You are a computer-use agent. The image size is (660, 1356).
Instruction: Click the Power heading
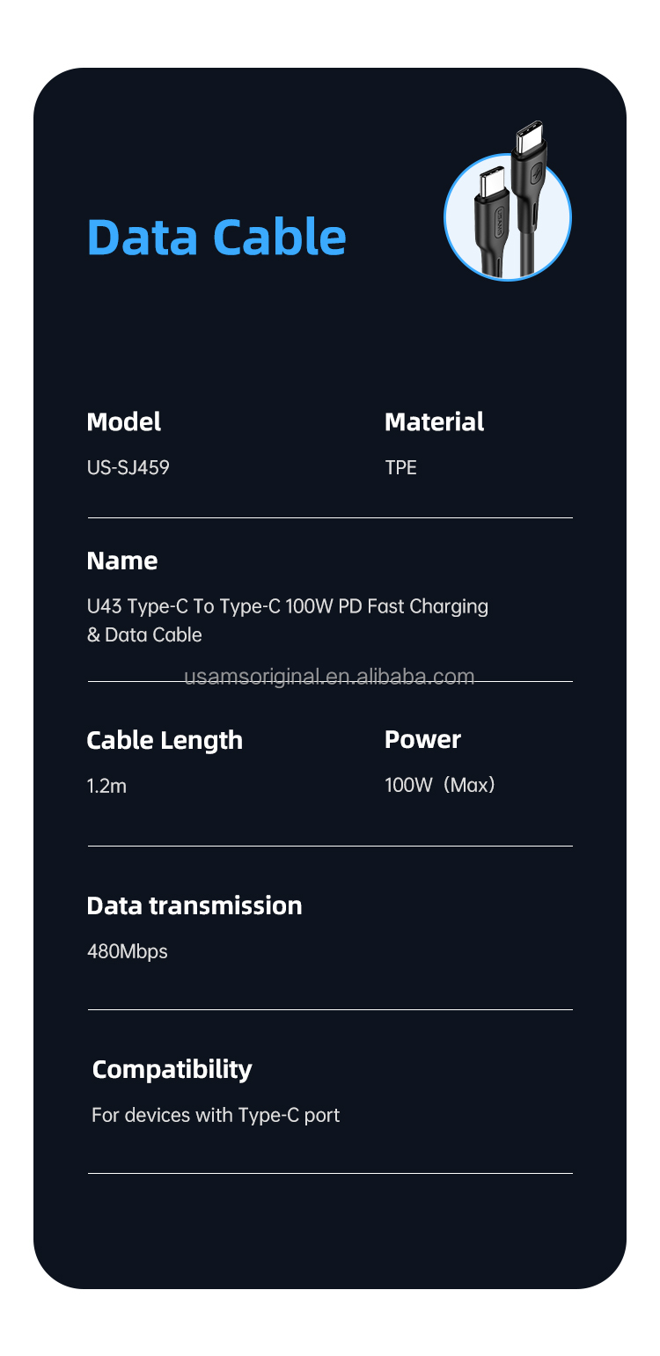pyautogui.click(x=422, y=740)
